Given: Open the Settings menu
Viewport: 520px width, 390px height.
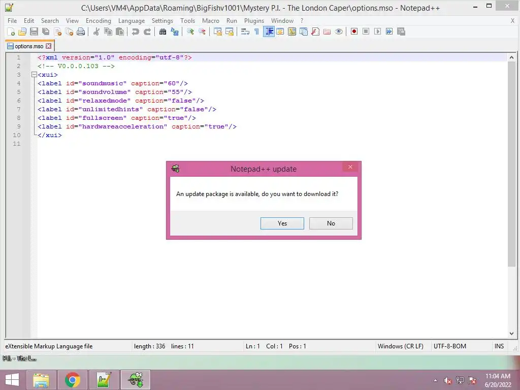Looking at the screenshot, I should pos(162,20).
